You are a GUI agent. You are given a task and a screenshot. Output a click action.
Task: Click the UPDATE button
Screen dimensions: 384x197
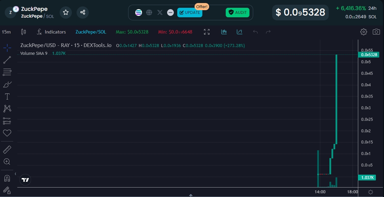[190, 13]
